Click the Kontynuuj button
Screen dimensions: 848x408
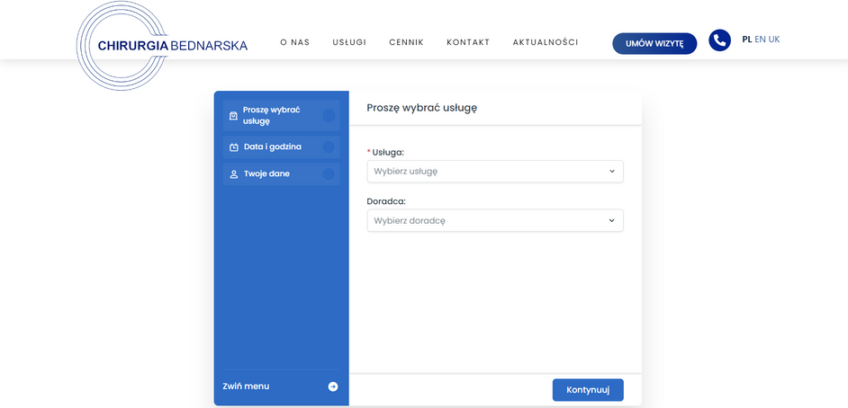[587, 390]
